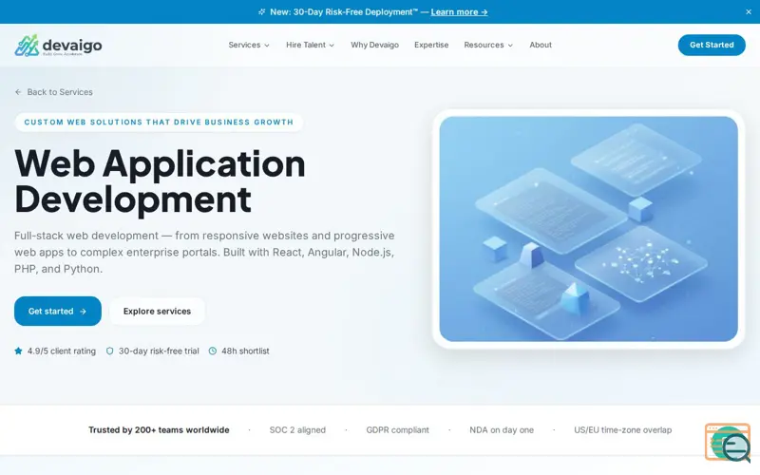Open the Why Devaigo page
This screenshot has width=760, height=475.
[374, 45]
